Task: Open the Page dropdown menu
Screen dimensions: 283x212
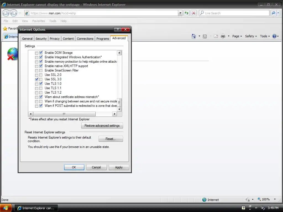Action: pyautogui.click(x=237, y=36)
